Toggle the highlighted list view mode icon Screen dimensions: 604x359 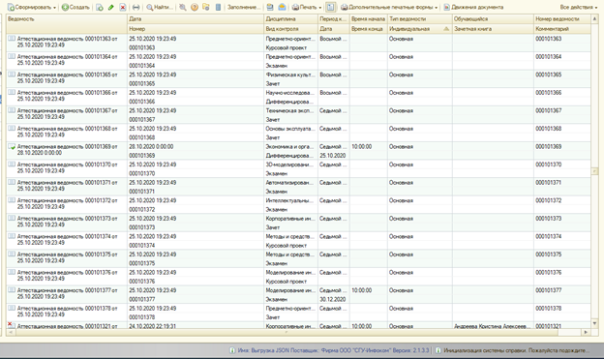pyautogui.click(x=330, y=7)
